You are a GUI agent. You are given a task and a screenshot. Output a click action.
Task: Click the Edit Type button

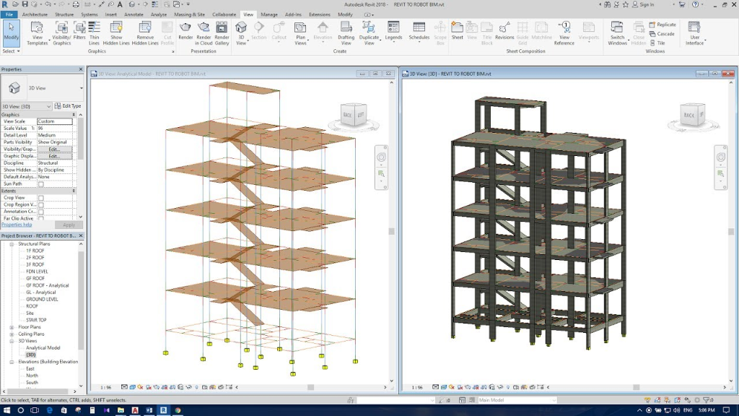click(x=68, y=106)
